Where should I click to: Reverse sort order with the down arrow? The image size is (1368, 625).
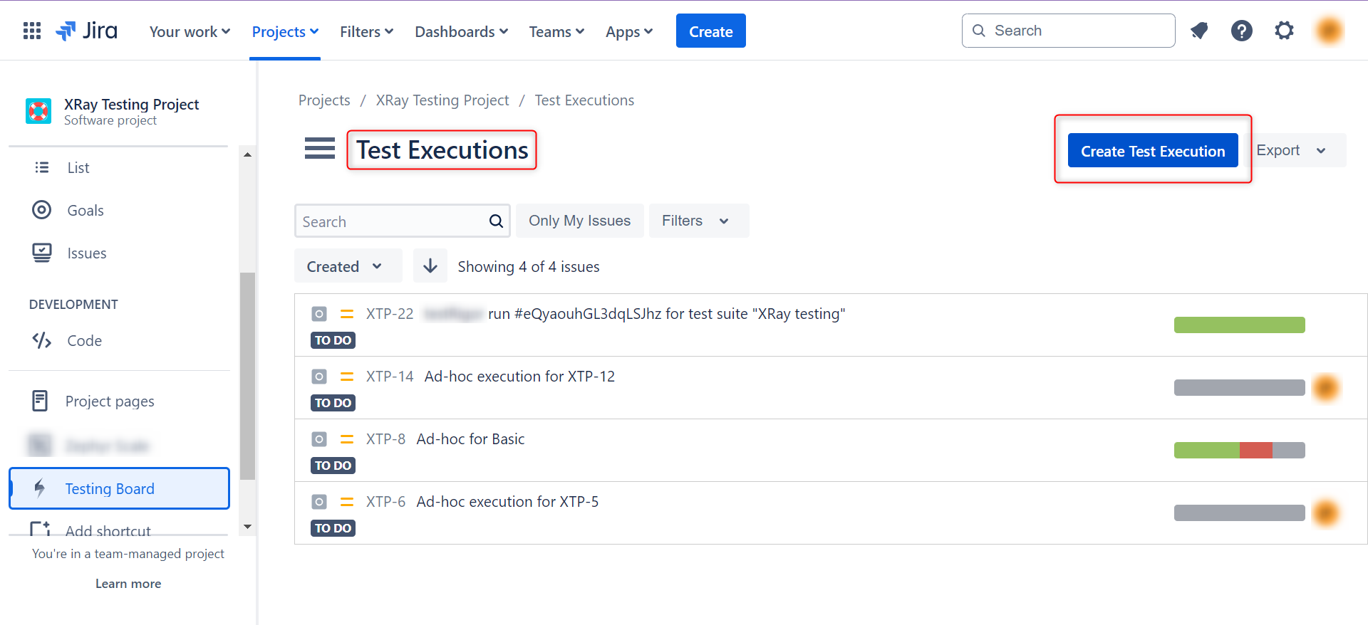pos(430,266)
